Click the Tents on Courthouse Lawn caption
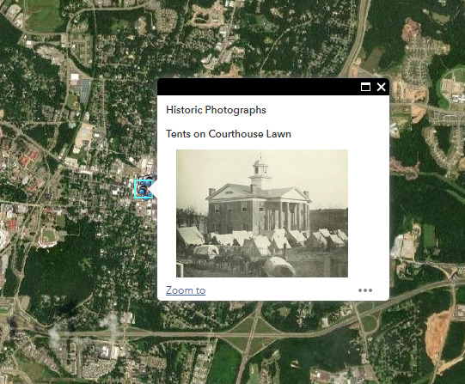 pyautogui.click(x=229, y=134)
